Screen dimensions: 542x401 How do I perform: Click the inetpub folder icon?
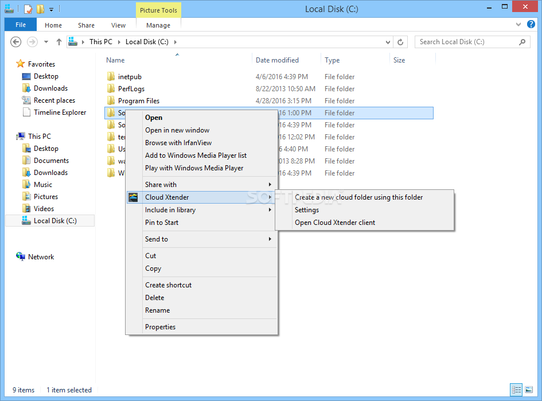click(x=111, y=76)
